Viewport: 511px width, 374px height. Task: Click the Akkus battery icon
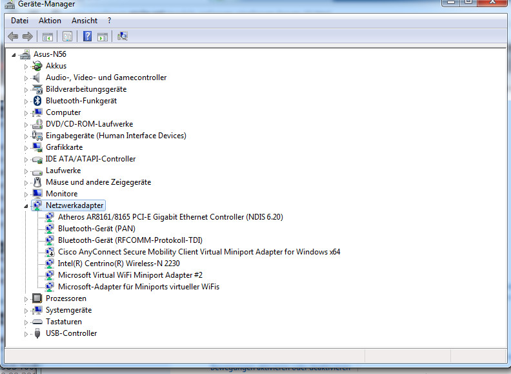tap(37, 66)
